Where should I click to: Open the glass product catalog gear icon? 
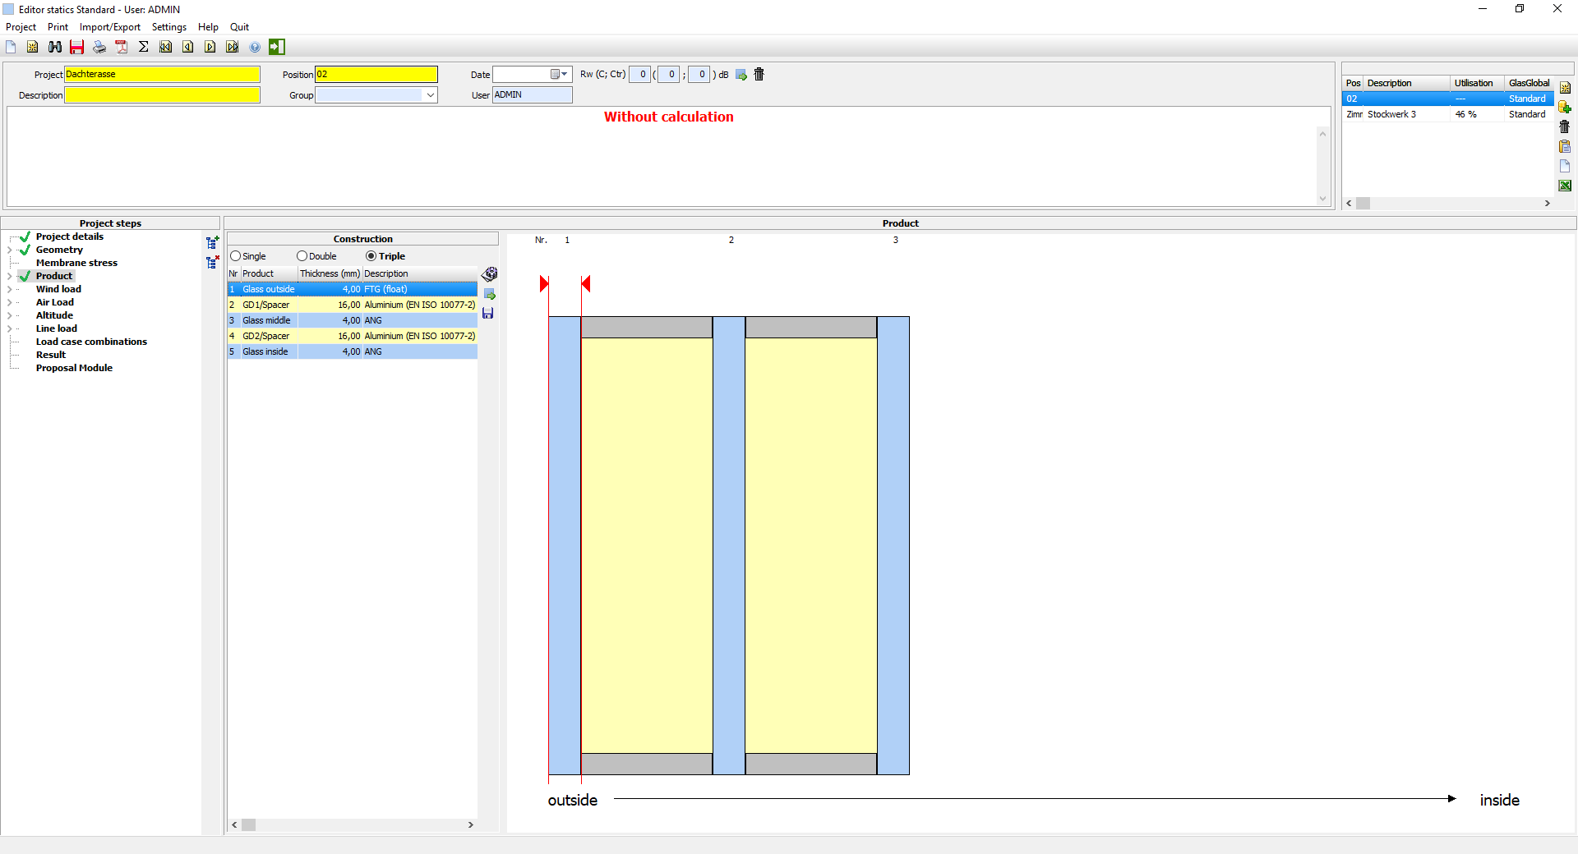pos(489,273)
